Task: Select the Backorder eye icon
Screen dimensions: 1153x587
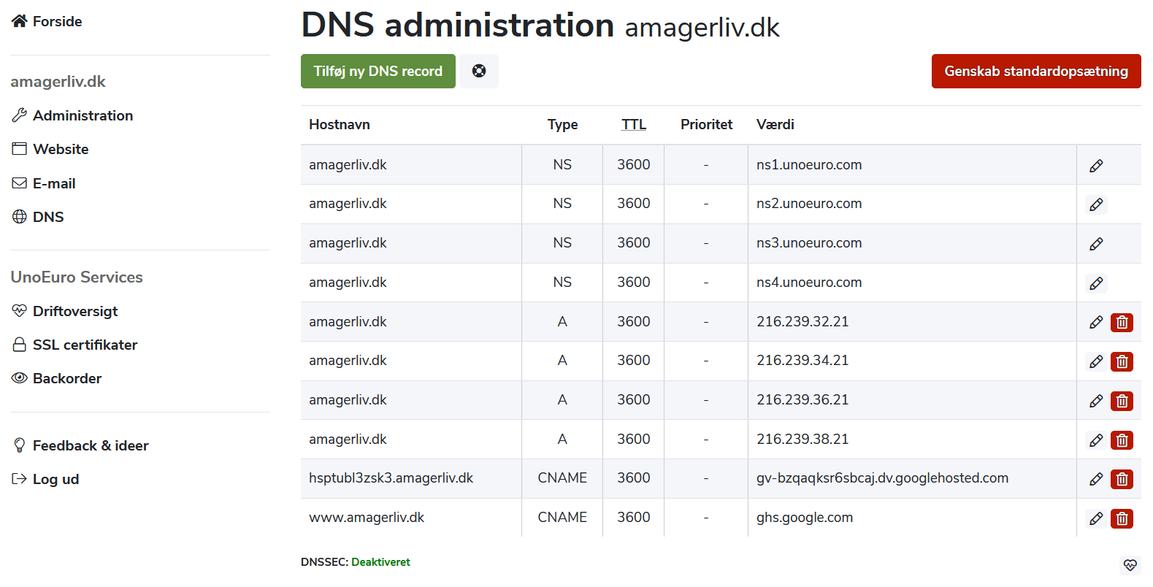Action: click(19, 377)
